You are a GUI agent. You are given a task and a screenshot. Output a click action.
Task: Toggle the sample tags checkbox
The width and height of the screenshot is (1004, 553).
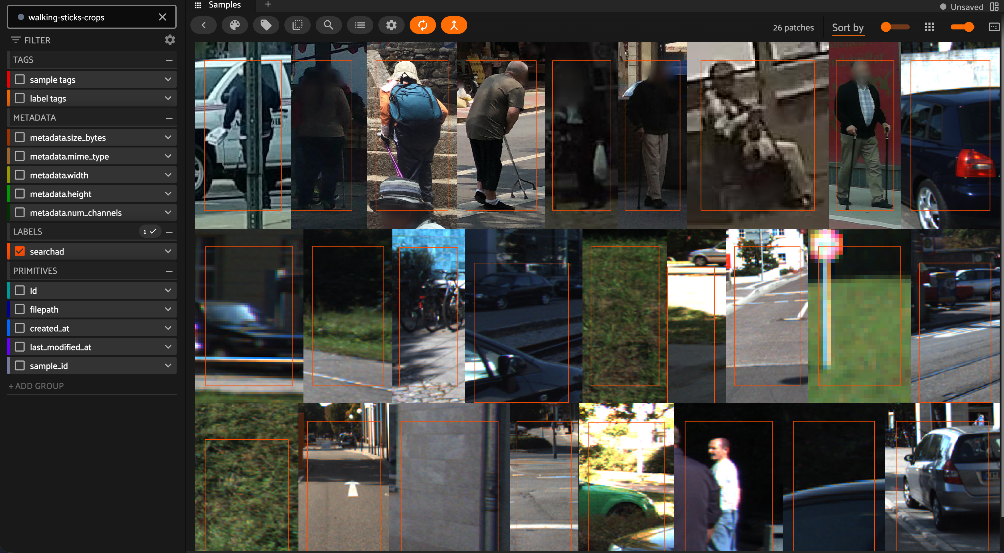[19, 80]
